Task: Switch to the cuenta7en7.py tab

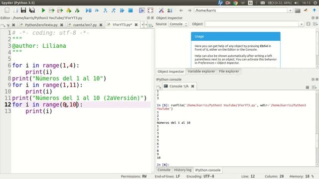Action: [x=85, y=25]
